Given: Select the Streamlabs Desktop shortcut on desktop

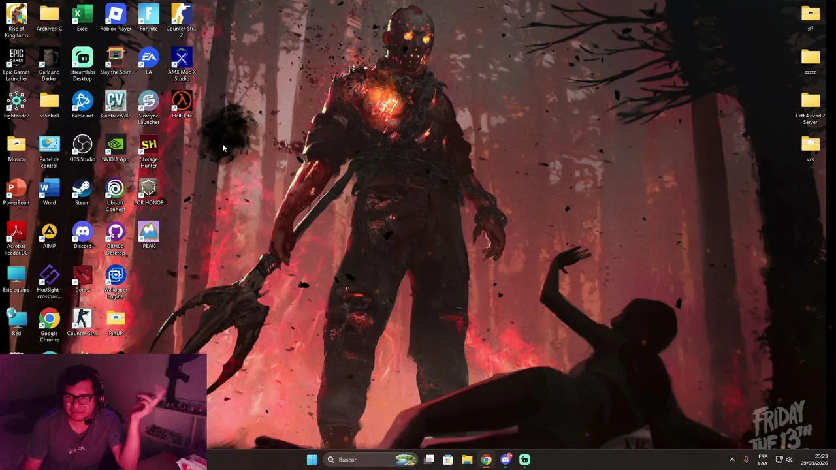Looking at the screenshot, I should [82, 65].
